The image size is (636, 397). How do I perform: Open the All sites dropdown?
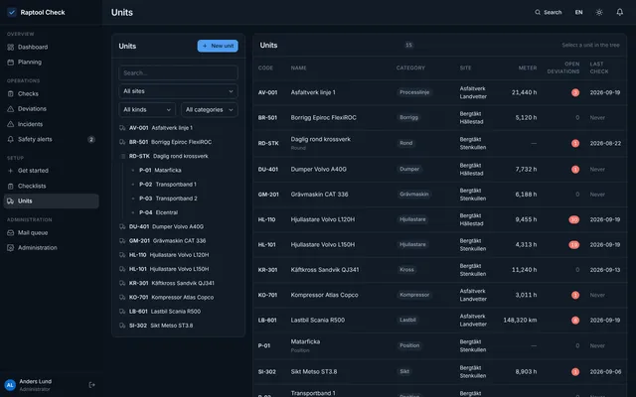(x=178, y=91)
